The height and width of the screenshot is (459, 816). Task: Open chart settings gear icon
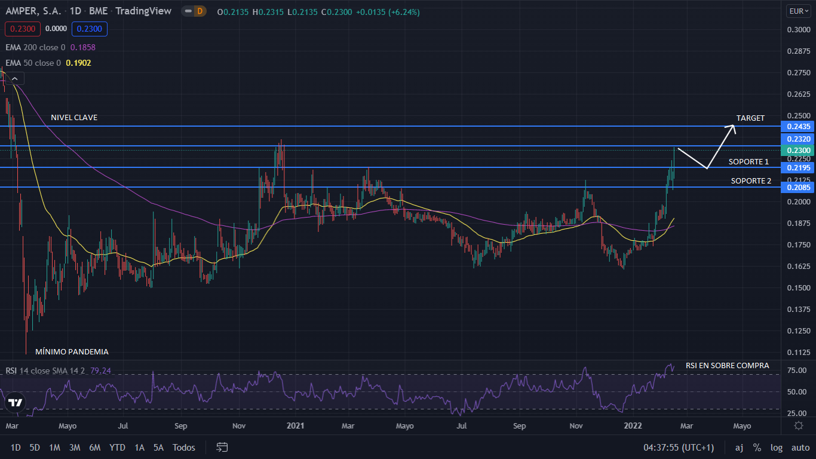798,426
